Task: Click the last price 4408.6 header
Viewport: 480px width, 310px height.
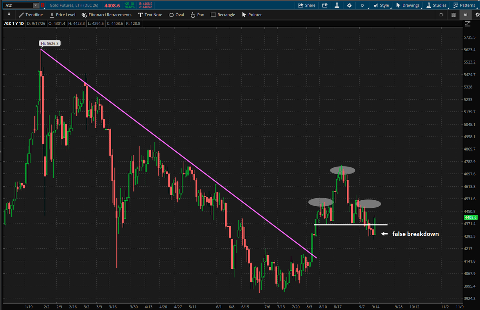Action: pyautogui.click(x=113, y=5)
